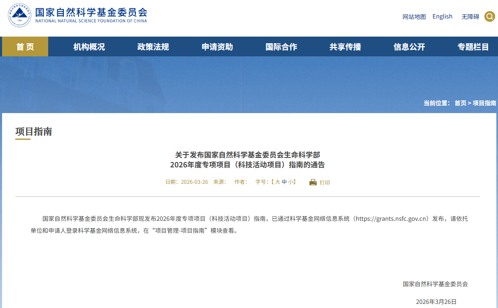Select the 信息公开 menu item
The height and width of the screenshot is (308, 498).
pyautogui.click(x=409, y=47)
